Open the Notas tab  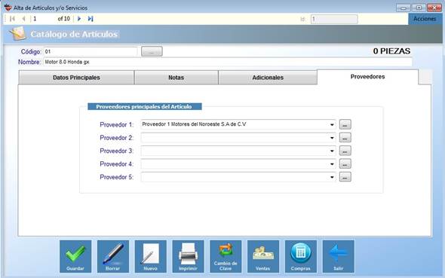point(176,78)
